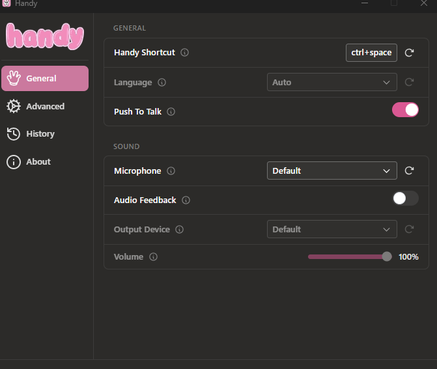This screenshot has width=437, height=369.
Task: Click the info icon beside Output Device
Action: click(x=180, y=230)
